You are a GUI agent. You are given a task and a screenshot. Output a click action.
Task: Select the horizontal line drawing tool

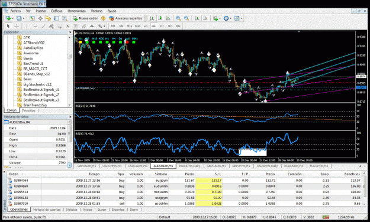coord(35,26)
